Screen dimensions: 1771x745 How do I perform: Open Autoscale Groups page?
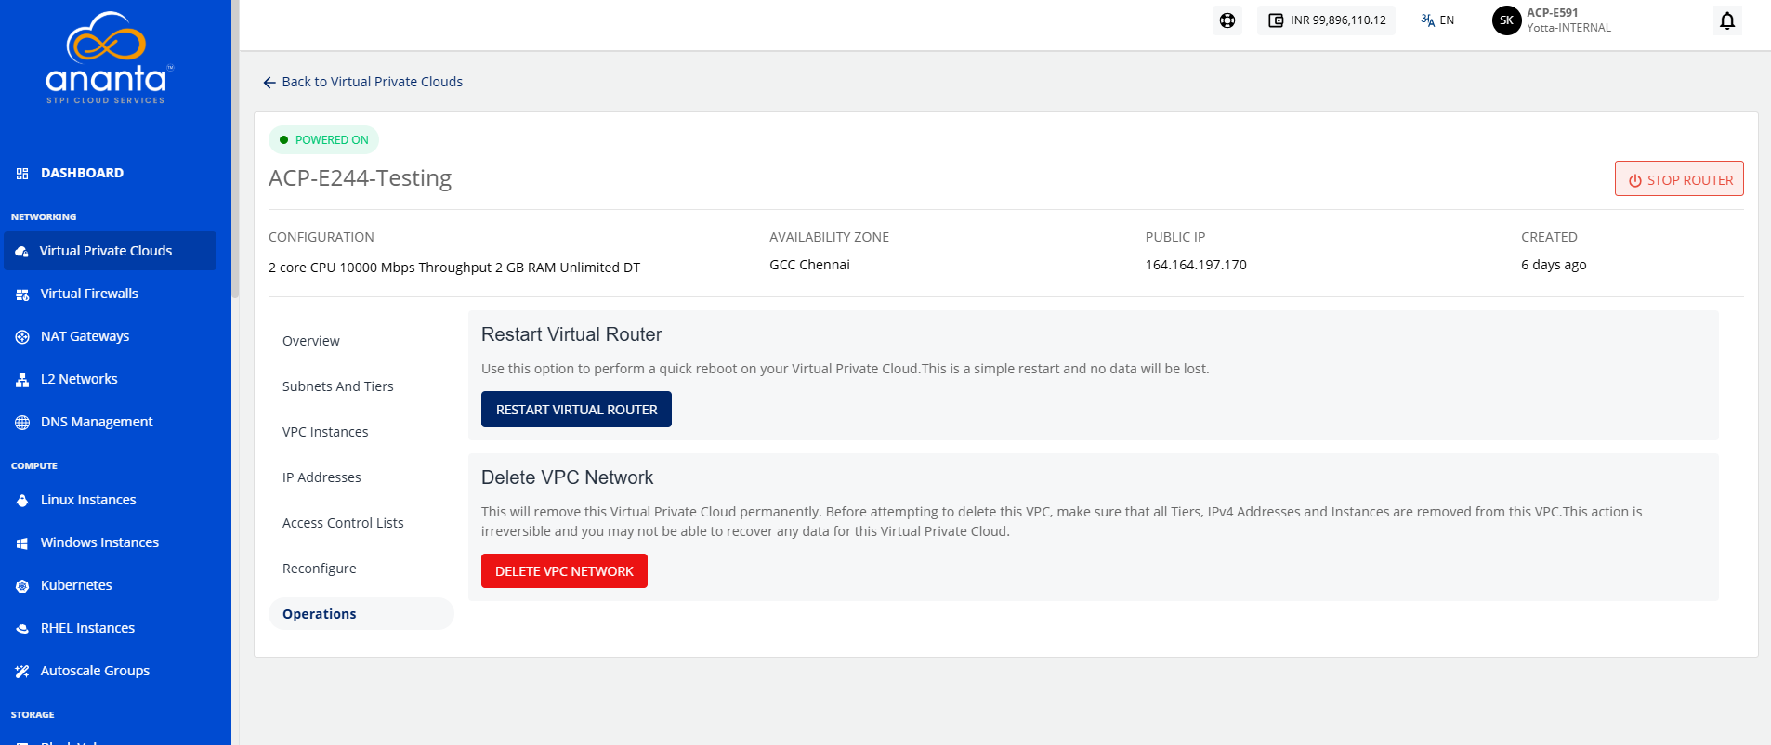tap(95, 671)
